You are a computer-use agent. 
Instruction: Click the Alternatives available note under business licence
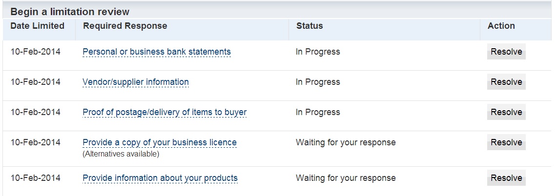click(121, 154)
